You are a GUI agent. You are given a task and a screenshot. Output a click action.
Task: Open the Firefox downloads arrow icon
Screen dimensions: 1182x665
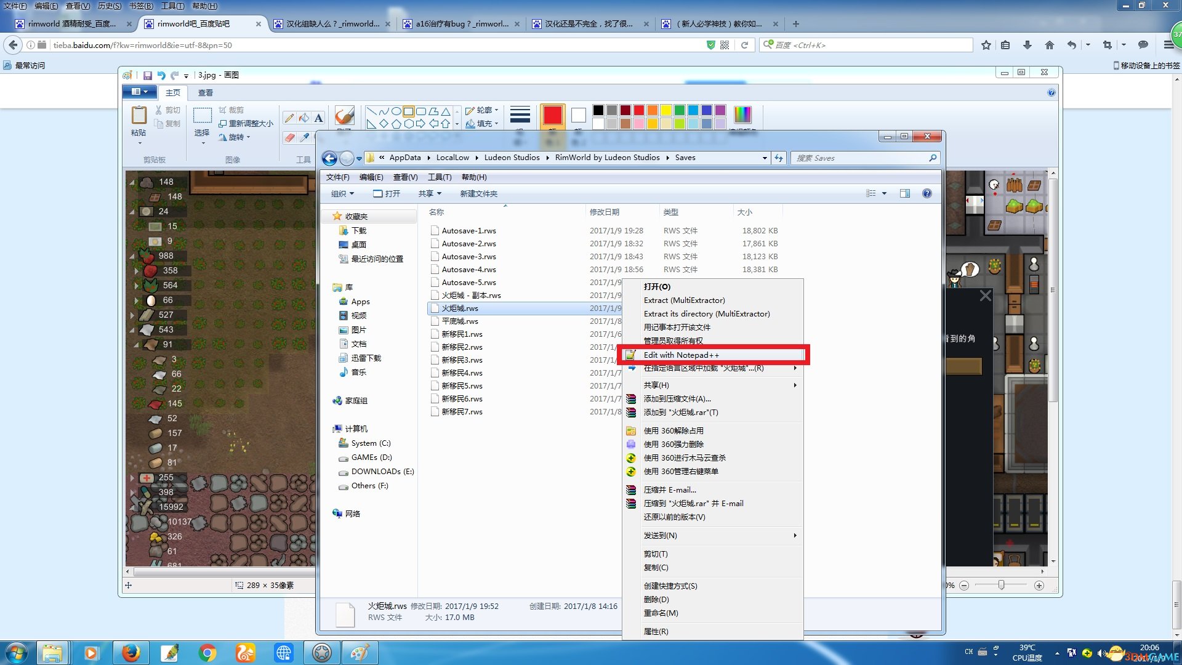1027,45
